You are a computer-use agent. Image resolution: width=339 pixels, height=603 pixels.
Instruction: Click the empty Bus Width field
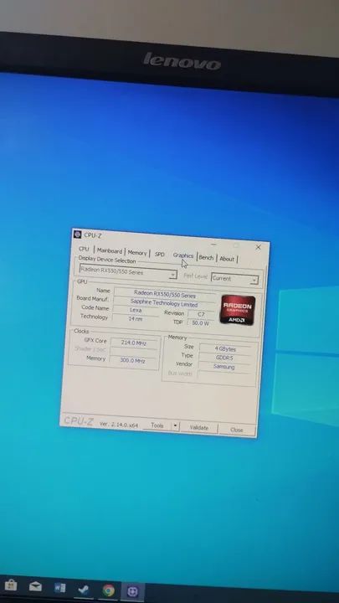point(223,376)
